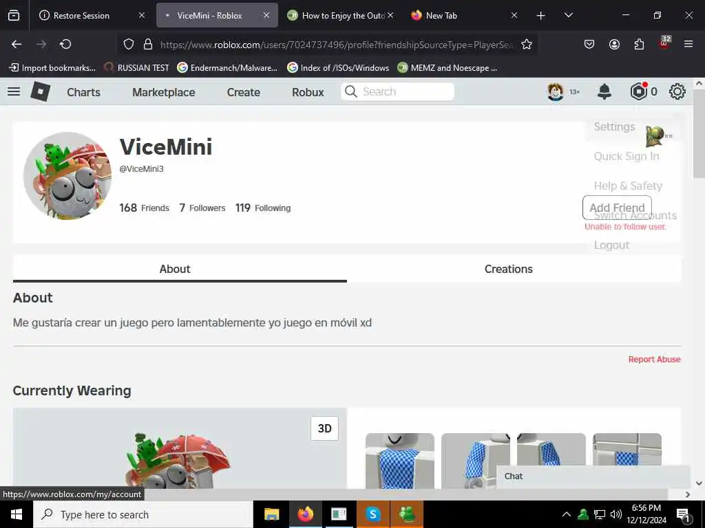The image size is (705, 528).
Task: Open the Robux balance icon
Action: click(x=638, y=91)
